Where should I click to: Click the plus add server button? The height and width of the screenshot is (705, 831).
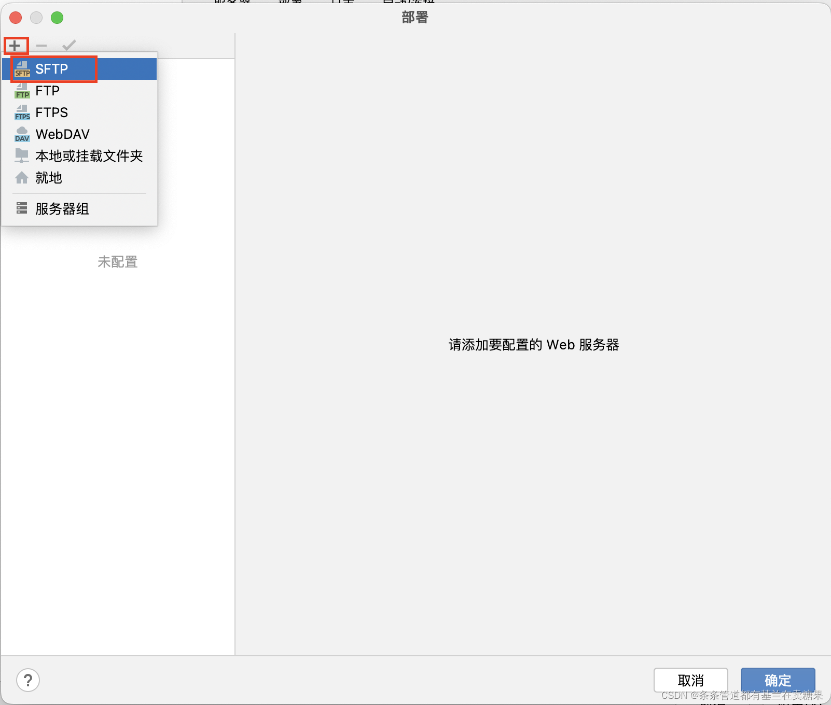(15, 46)
